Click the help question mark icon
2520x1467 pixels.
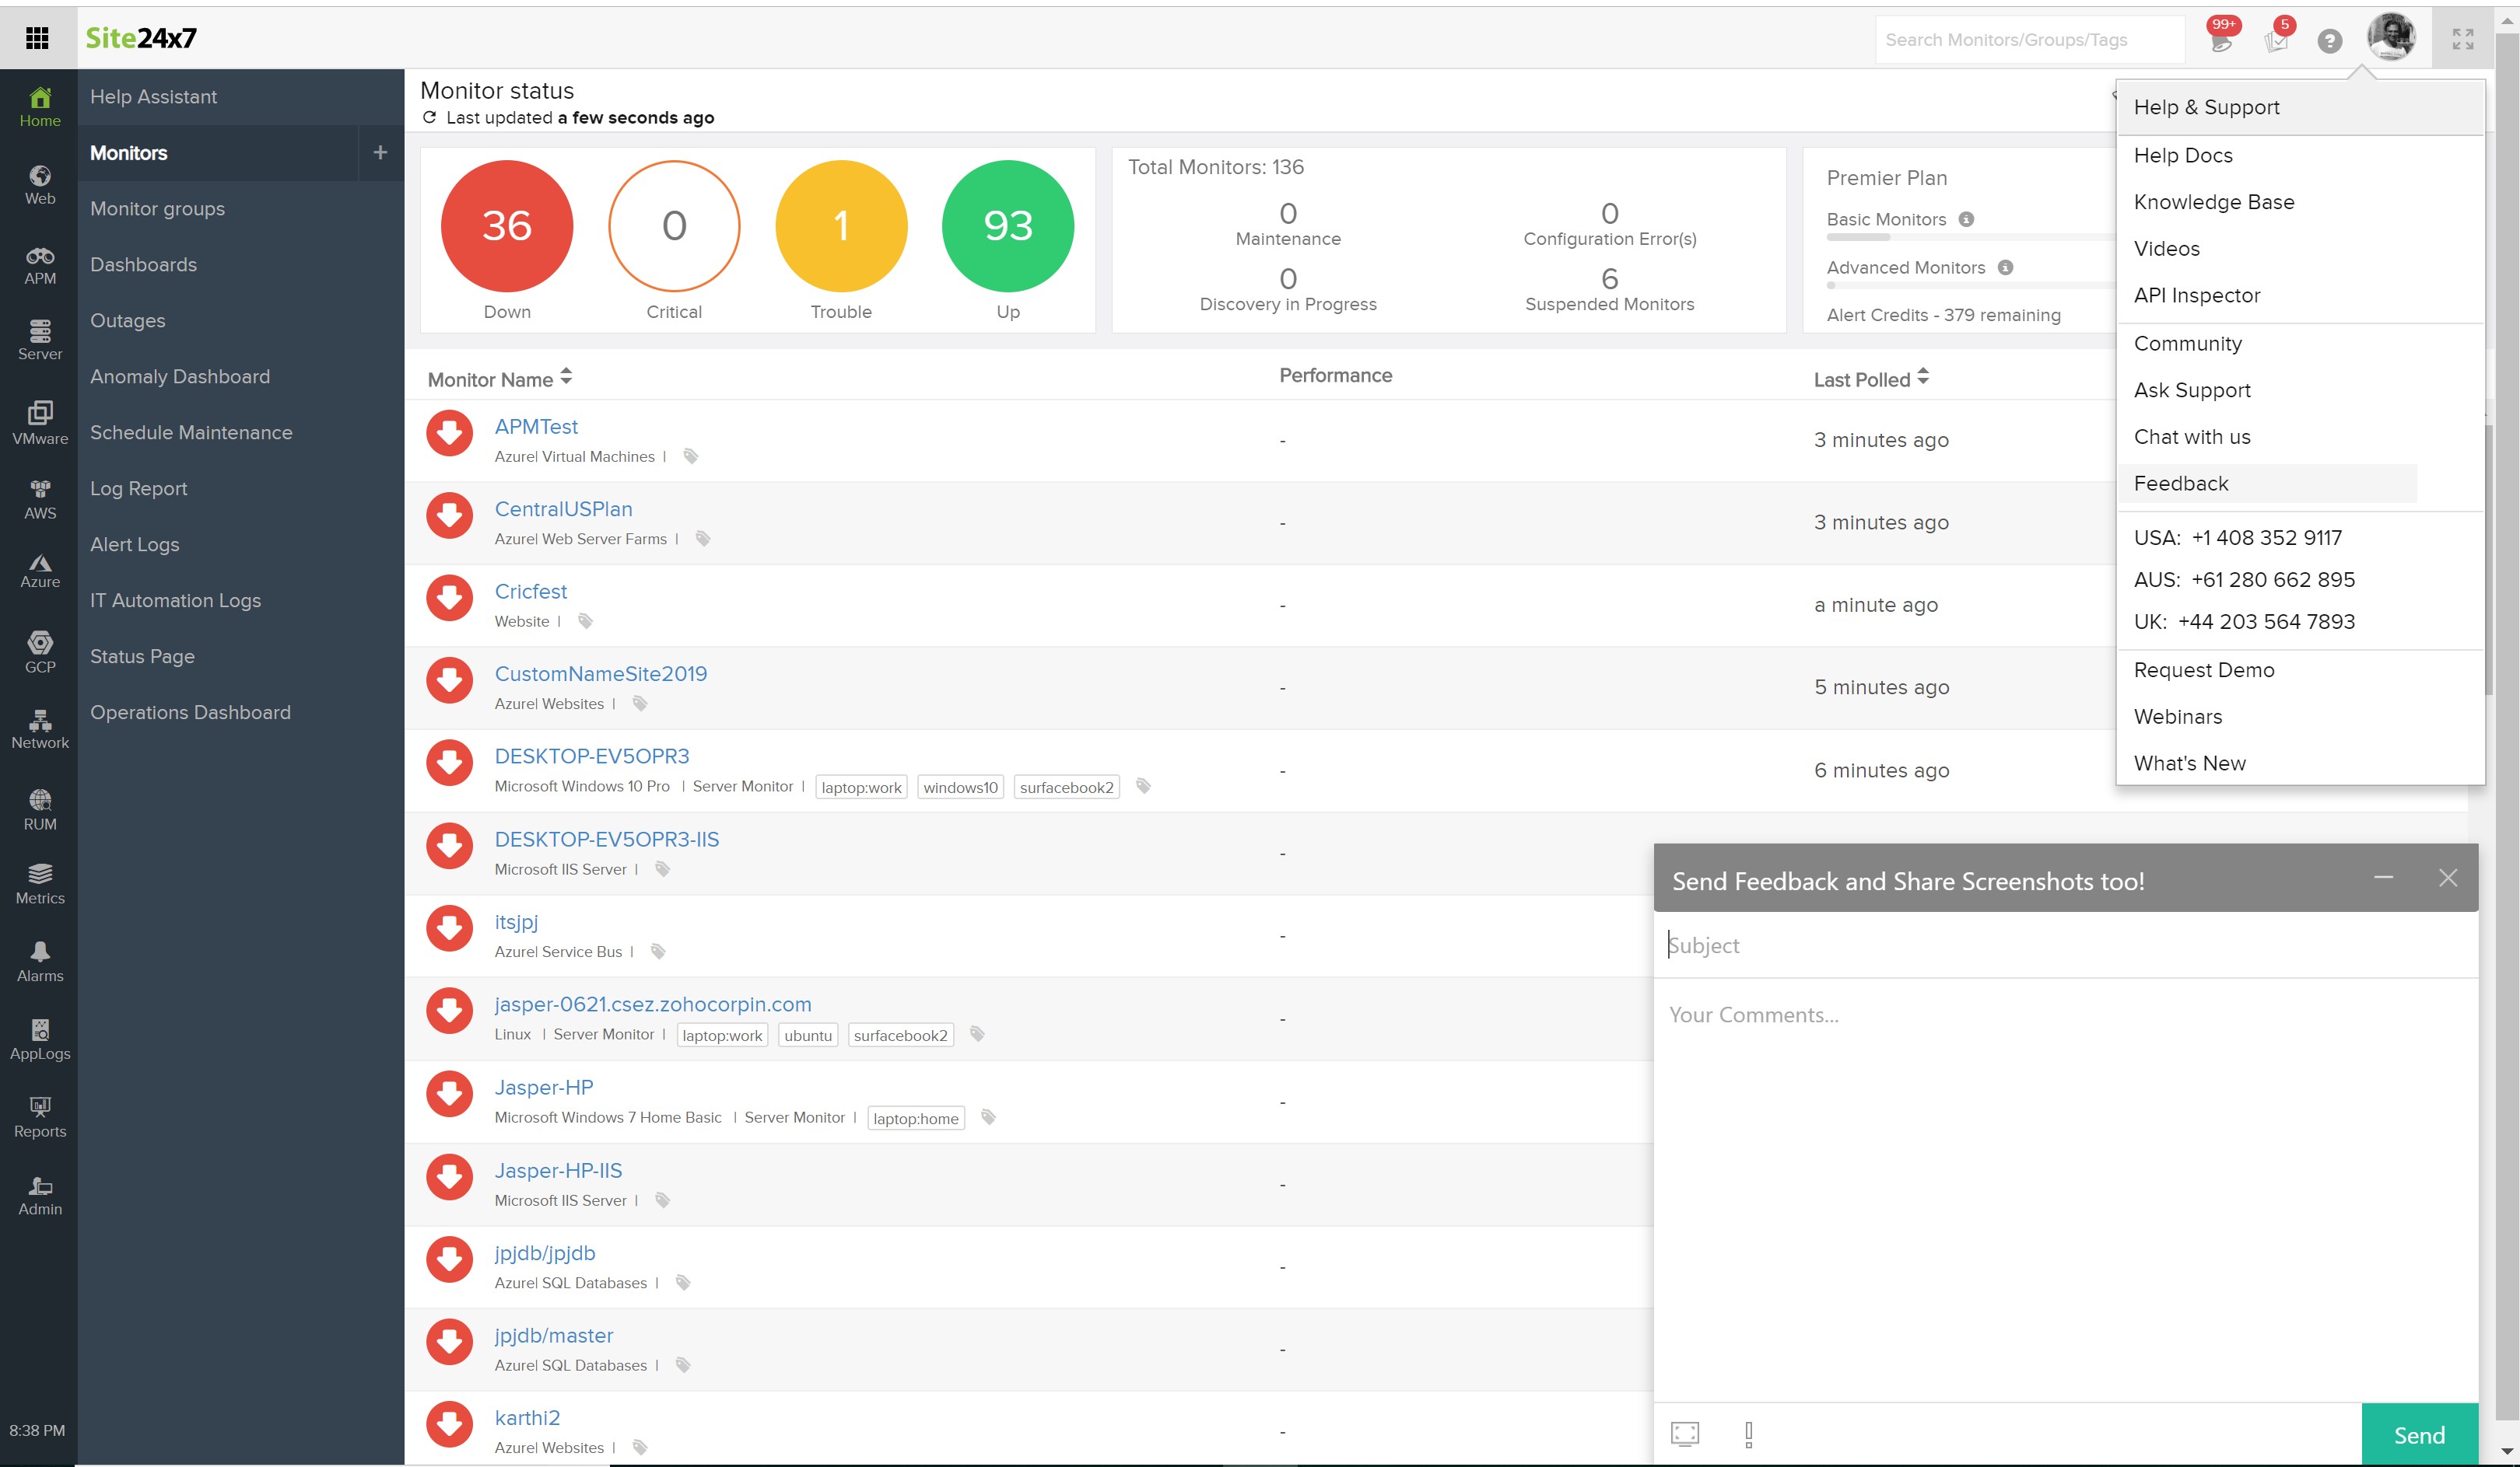(2329, 41)
